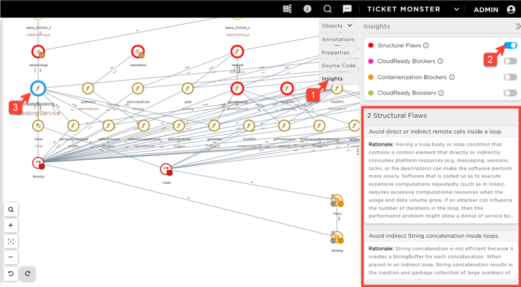Click the panel drag handle dots
The image size is (521, 287).
click(x=358, y=151)
